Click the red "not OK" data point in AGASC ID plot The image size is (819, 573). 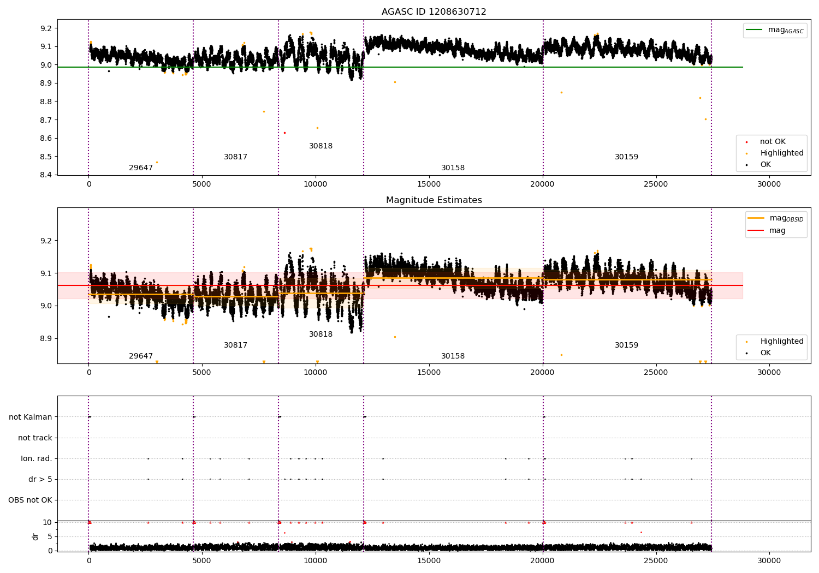pos(284,133)
